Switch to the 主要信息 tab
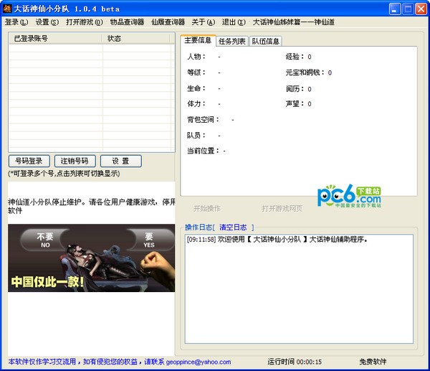 pyautogui.click(x=198, y=40)
